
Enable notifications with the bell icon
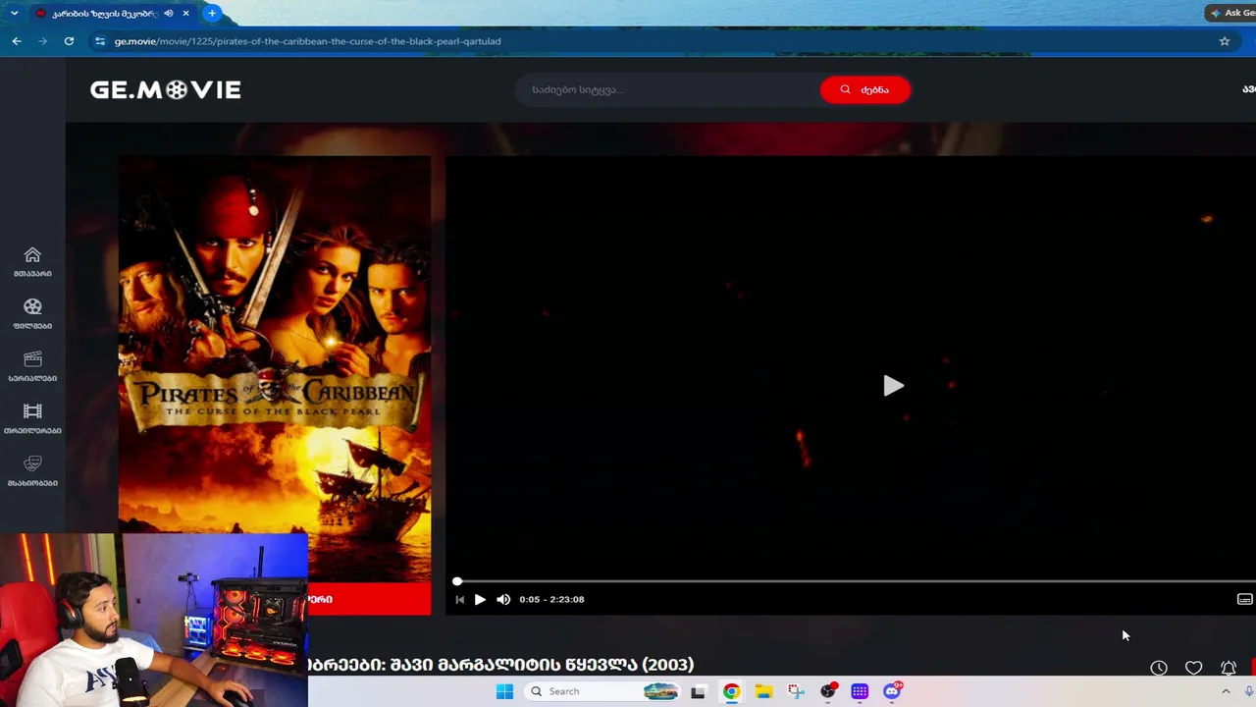[x=1229, y=668]
